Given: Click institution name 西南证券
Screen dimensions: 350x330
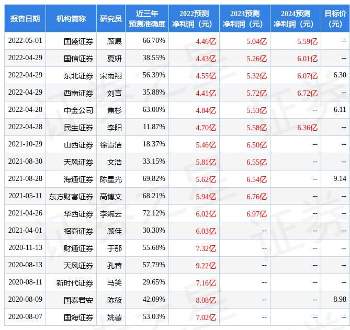Looking at the screenshot, I should (x=78, y=93).
